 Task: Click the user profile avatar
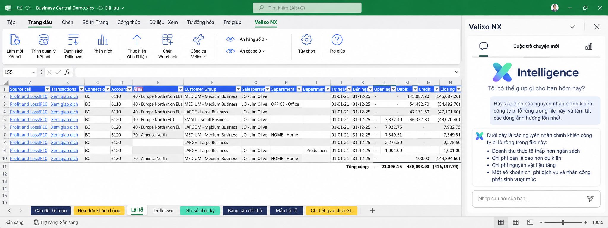(x=555, y=8)
